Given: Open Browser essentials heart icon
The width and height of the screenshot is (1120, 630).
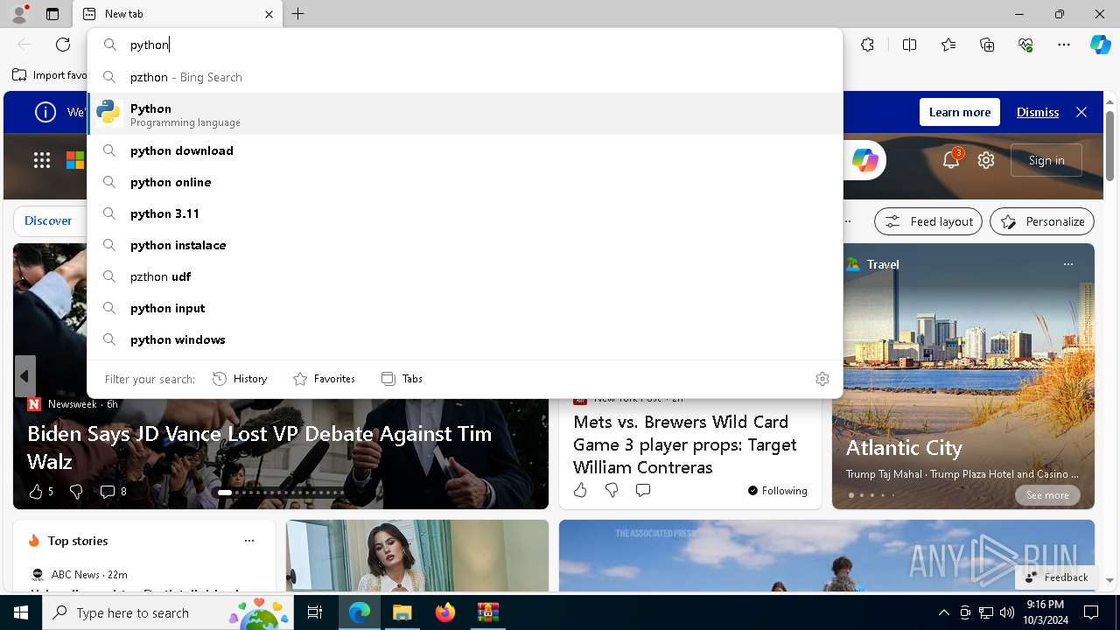Looking at the screenshot, I should pyautogui.click(x=1025, y=45).
